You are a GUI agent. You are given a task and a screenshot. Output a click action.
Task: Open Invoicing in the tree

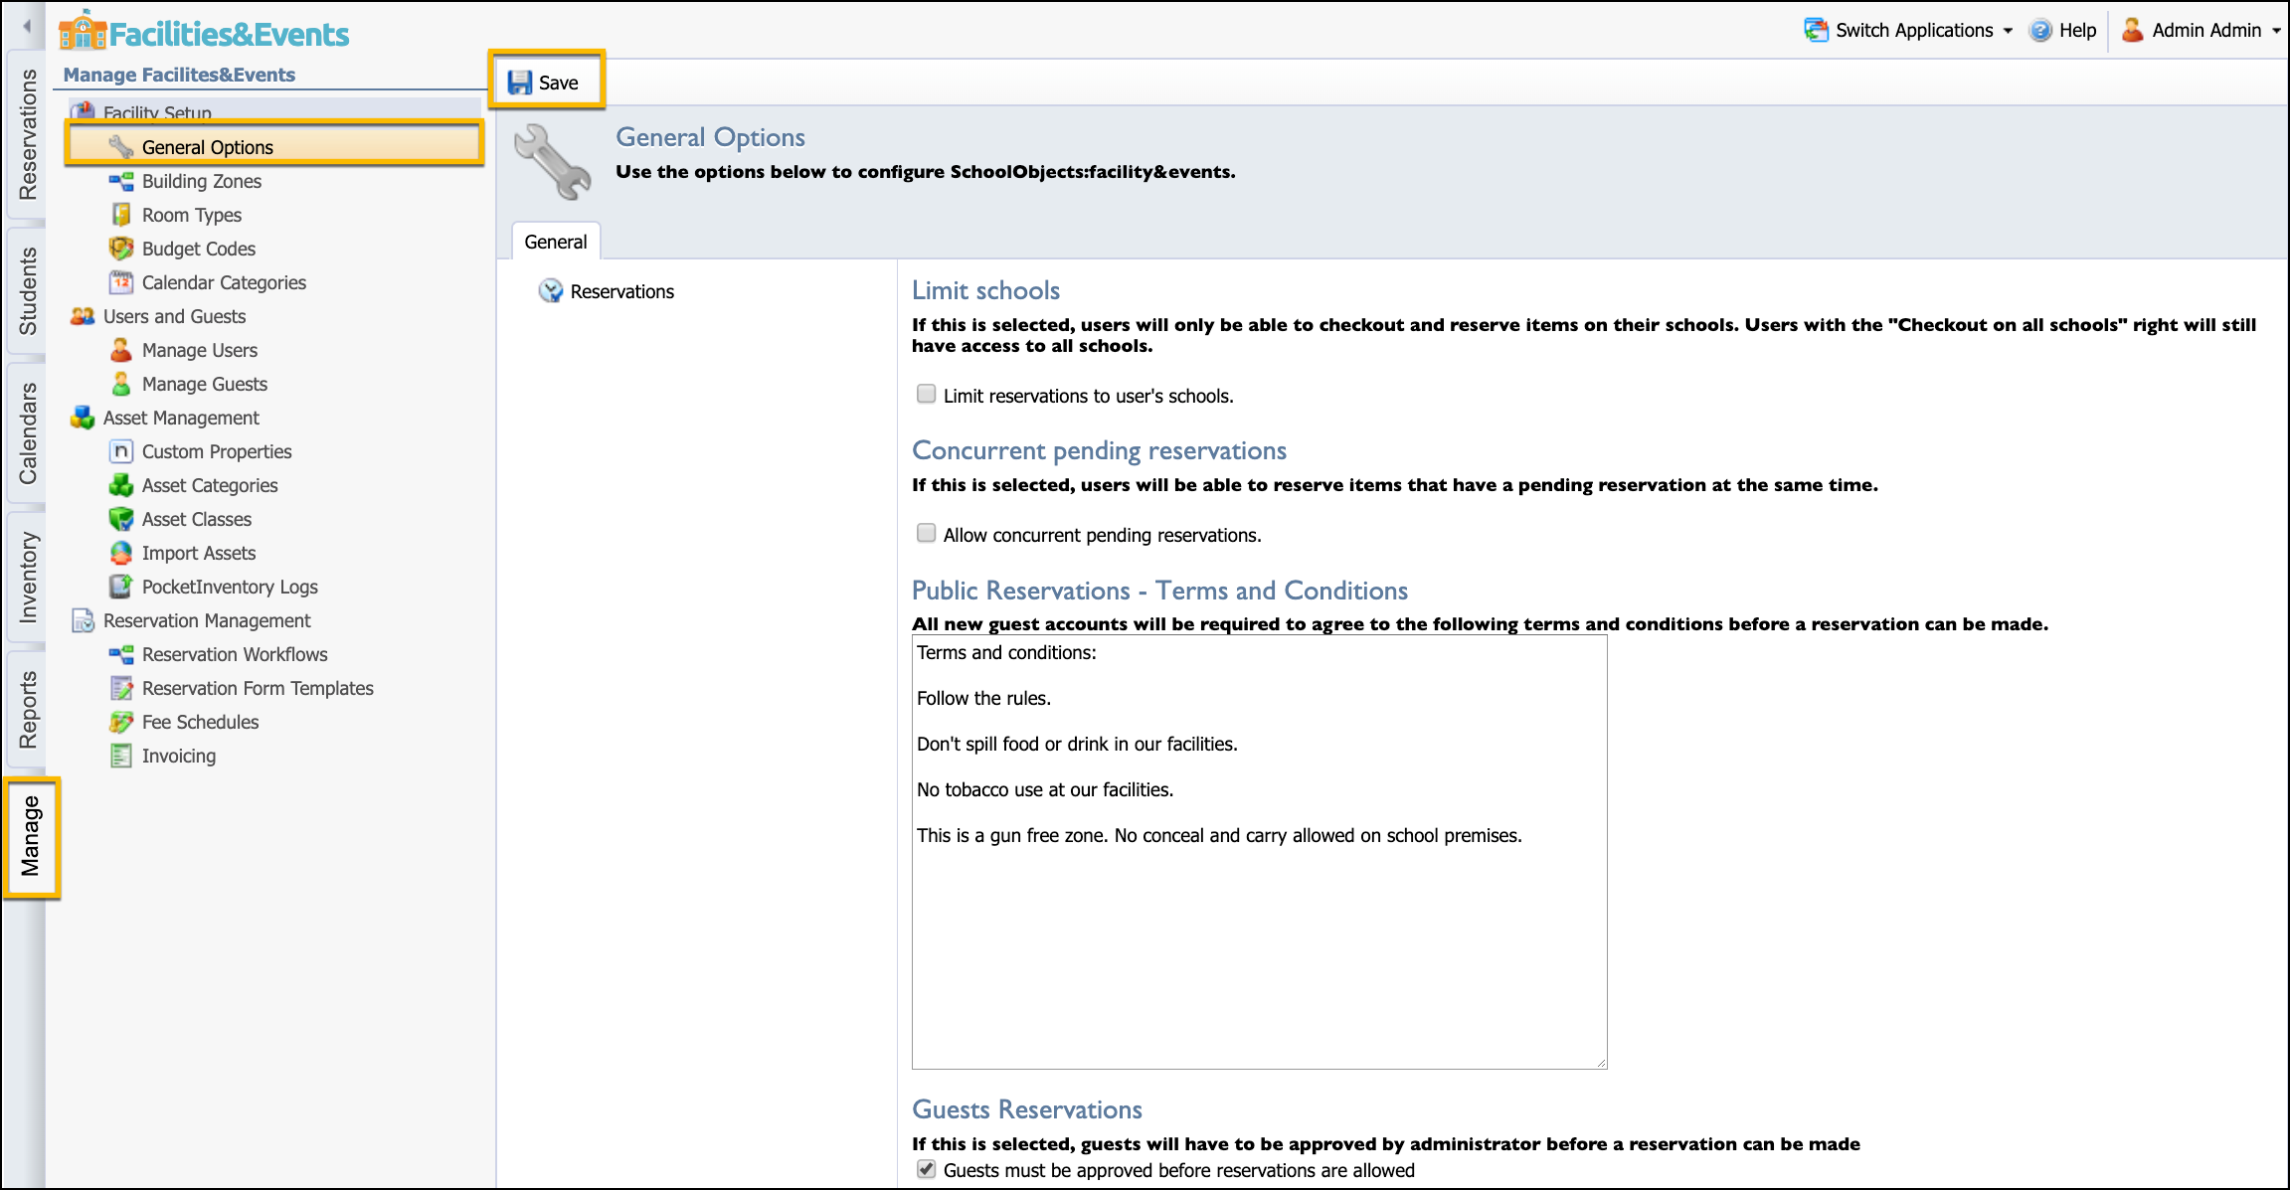[179, 756]
